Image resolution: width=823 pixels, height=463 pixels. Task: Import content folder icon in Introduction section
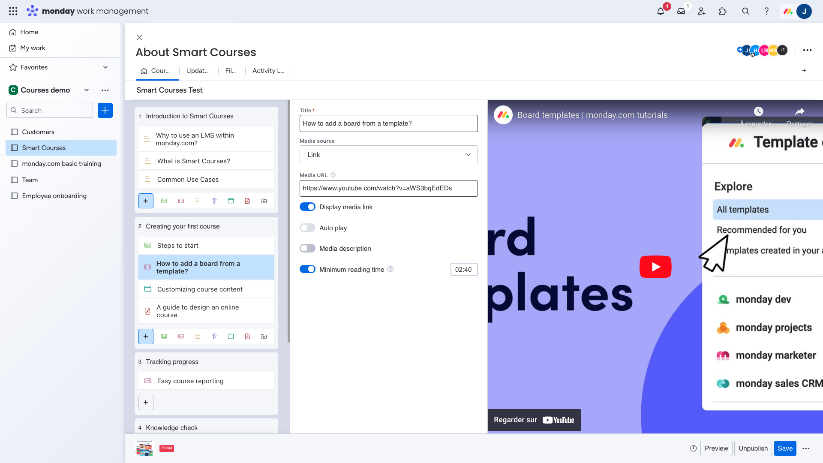[x=264, y=201]
